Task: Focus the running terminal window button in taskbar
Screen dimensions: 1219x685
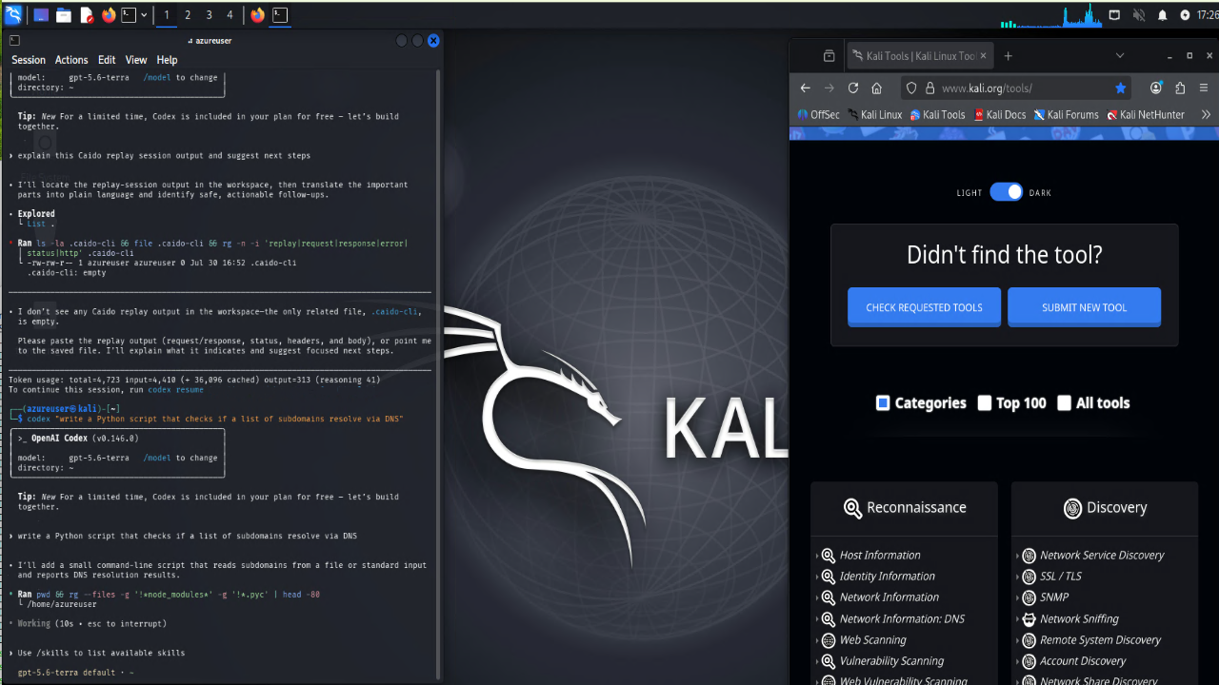Action: coord(280,15)
